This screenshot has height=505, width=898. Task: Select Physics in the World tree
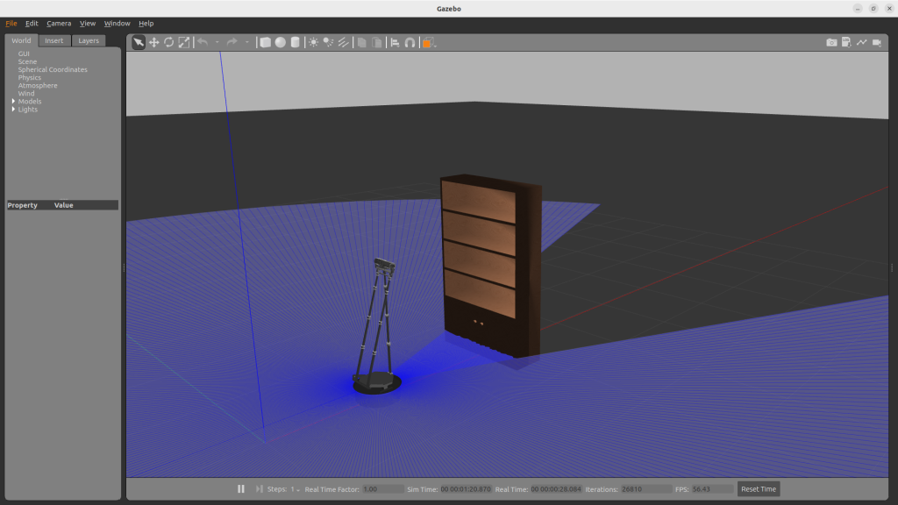point(29,78)
